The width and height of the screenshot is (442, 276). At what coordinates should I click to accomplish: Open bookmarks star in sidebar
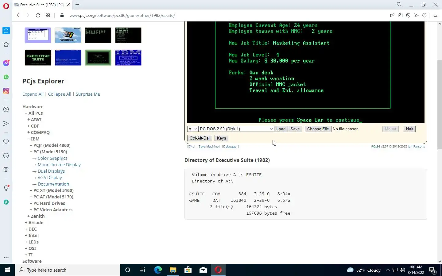point(6,45)
